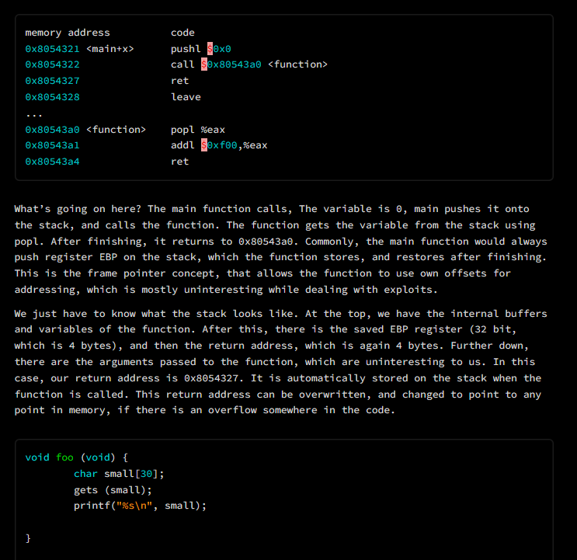Click the printf("%s\n", small); line
Viewport: 577px width, 560px height.
(x=141, y=506)
